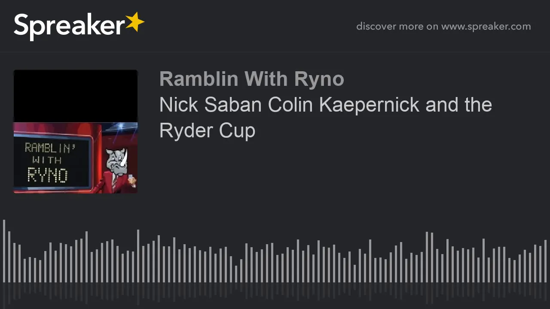Jump to twin tall waveform bars near right
550x309 pixels.
click(x=429, y=257)
